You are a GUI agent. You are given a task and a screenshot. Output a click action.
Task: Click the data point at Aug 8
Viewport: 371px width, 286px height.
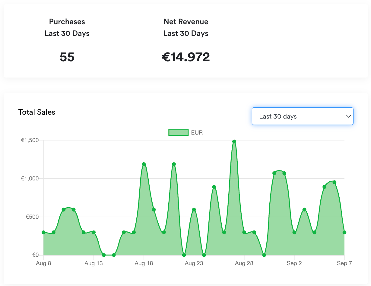point(44,232)
